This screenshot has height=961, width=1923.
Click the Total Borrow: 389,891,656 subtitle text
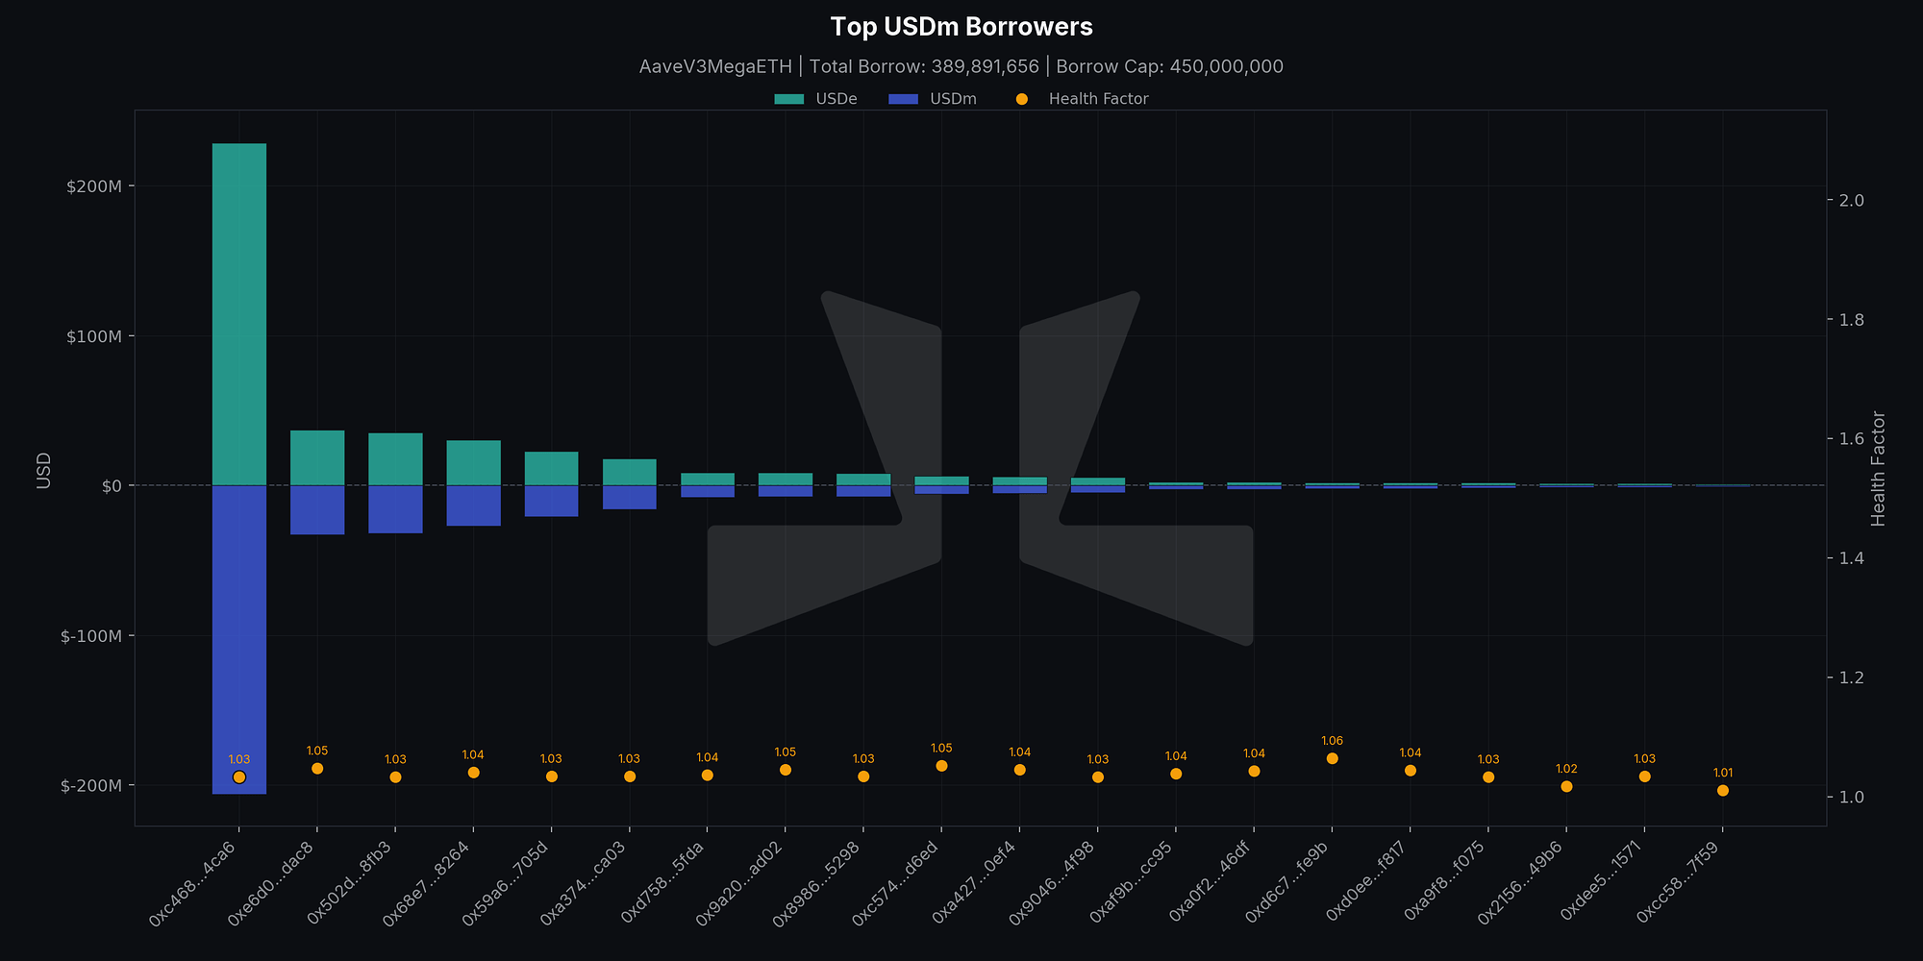click(x=924, y=66)
